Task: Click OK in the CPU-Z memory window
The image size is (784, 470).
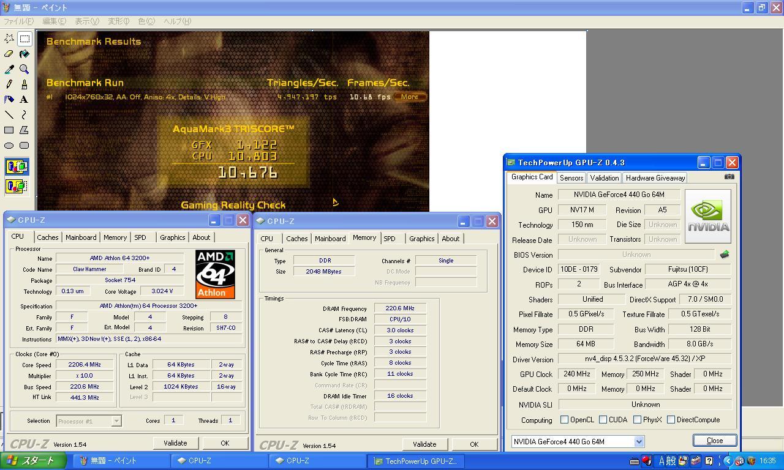Action: (474, 444)
